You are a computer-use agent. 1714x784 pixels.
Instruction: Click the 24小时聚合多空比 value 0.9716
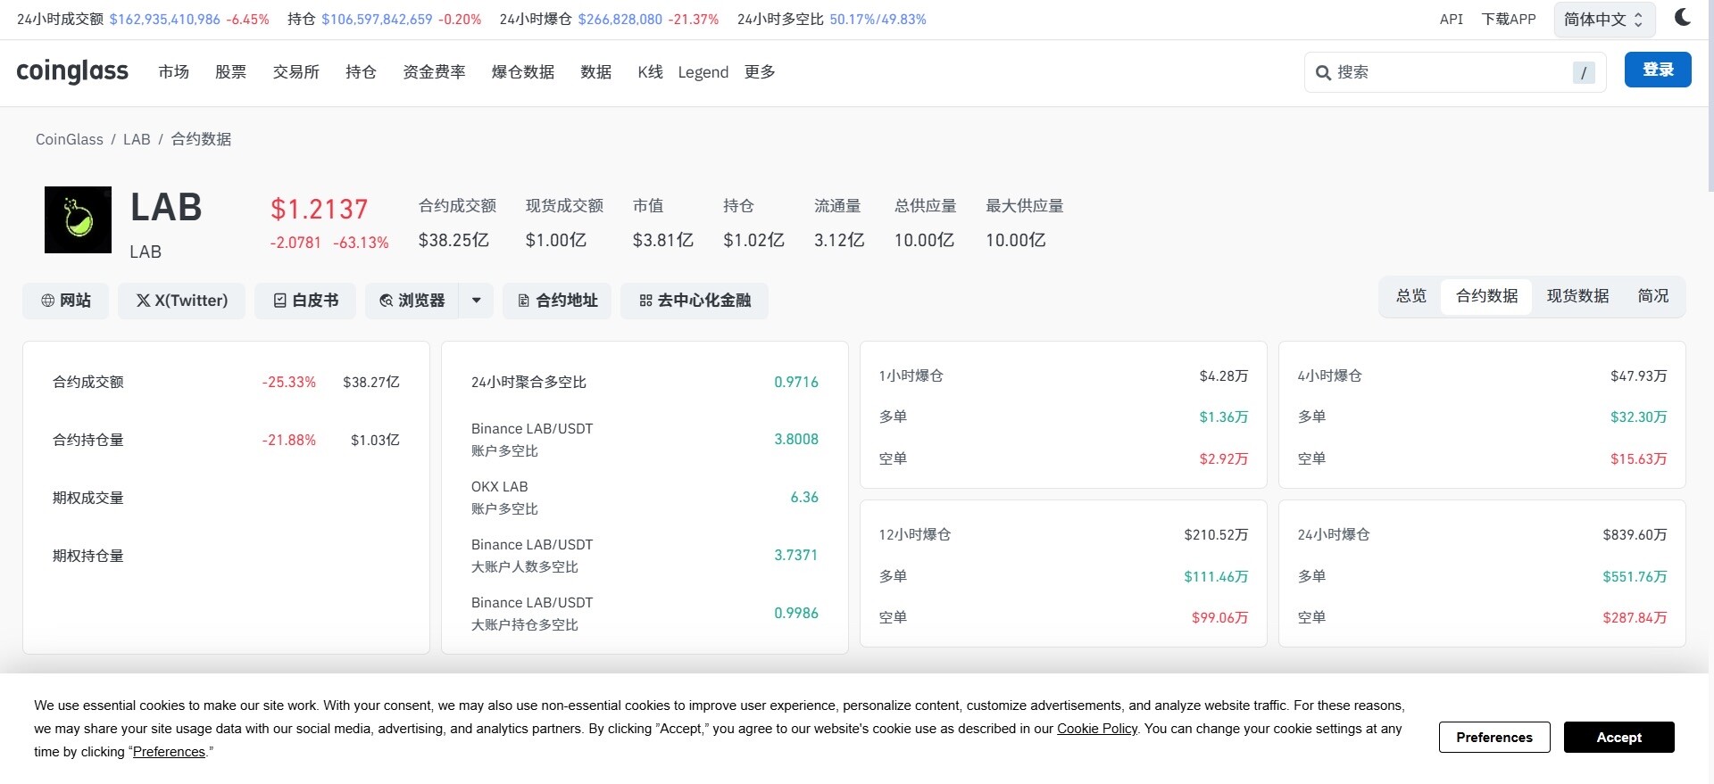(x=796, y=382)
